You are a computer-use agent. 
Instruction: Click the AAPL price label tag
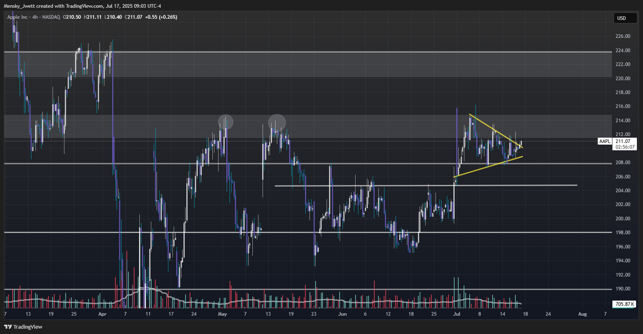coord(605,141)
